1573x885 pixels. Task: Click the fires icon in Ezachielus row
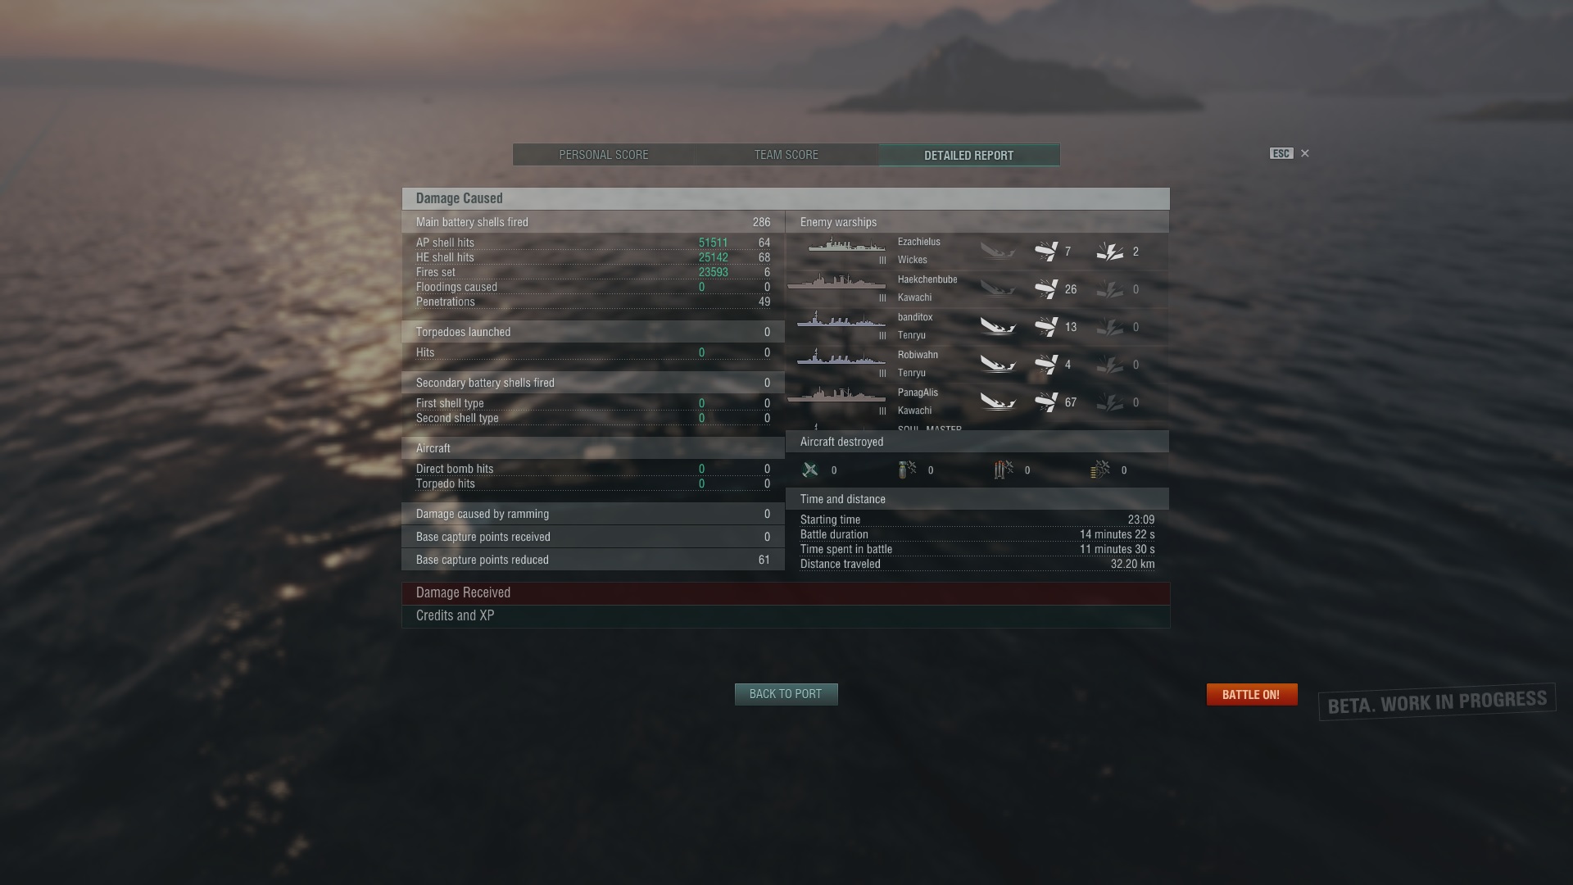(x=1110, y=252)
